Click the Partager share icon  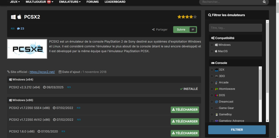[x=153, y=30]
